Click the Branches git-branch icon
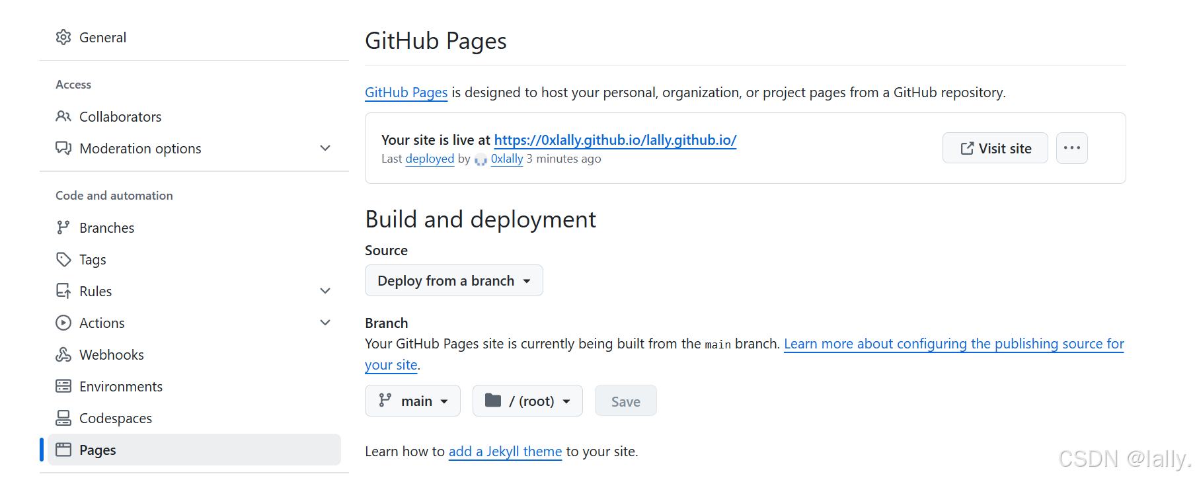Image resolution: width=1195 pixels, height=480 pixels. (x=63, y=227)
